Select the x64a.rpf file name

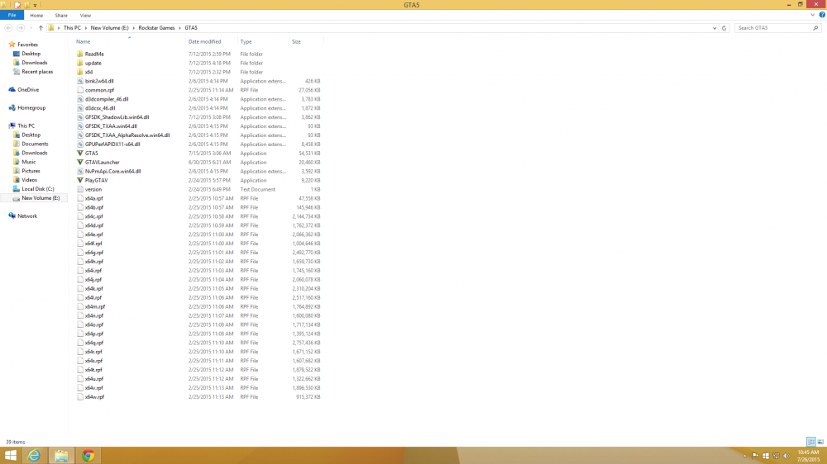coord(94,198)
